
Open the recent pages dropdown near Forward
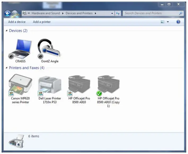pyautogui.click(x=20, y=13)
